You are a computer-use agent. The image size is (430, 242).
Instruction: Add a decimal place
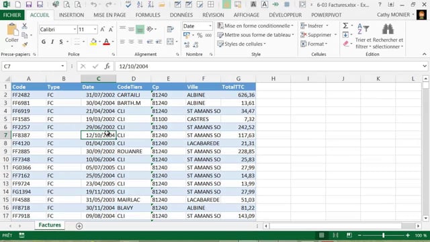[187, 44]
